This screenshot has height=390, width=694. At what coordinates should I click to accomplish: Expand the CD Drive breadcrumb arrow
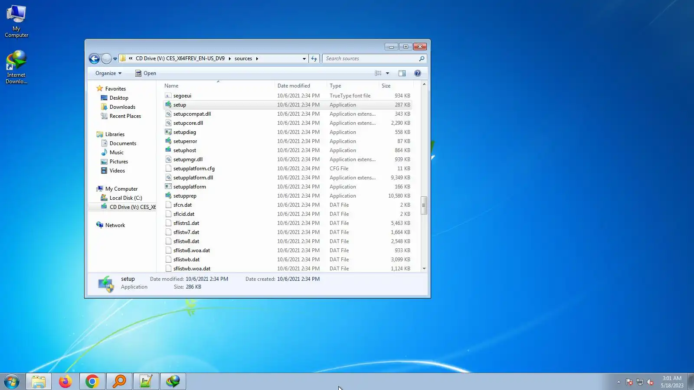(x=229, y=58)
